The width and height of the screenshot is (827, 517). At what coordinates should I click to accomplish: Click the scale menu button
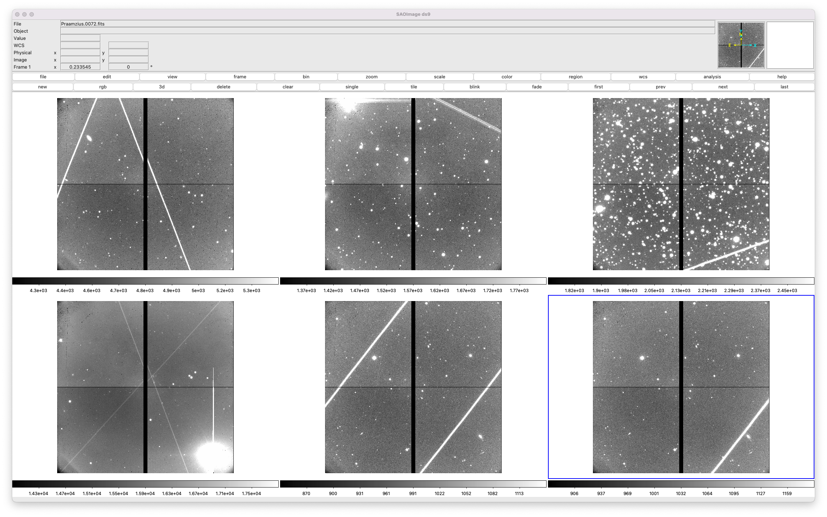(439, 77)
